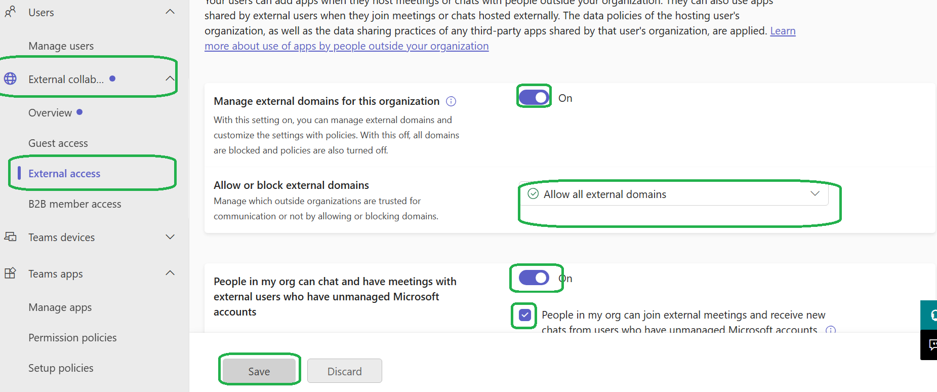Screen dimensions: 937x392
Task: Click info icon after unmanaged Microsoft accounts text
Action: [831, 330]
